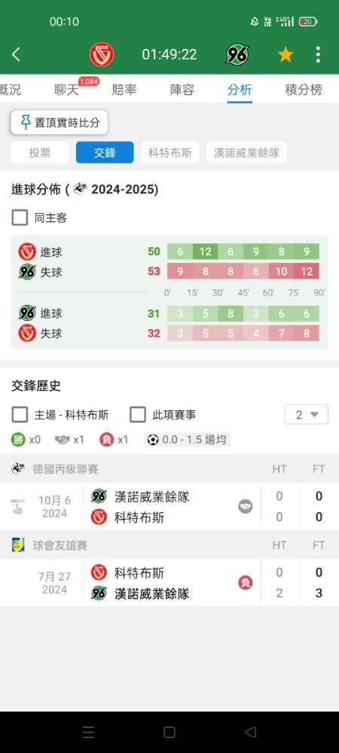Select the 投票 filter button

[x=40, y=153]
